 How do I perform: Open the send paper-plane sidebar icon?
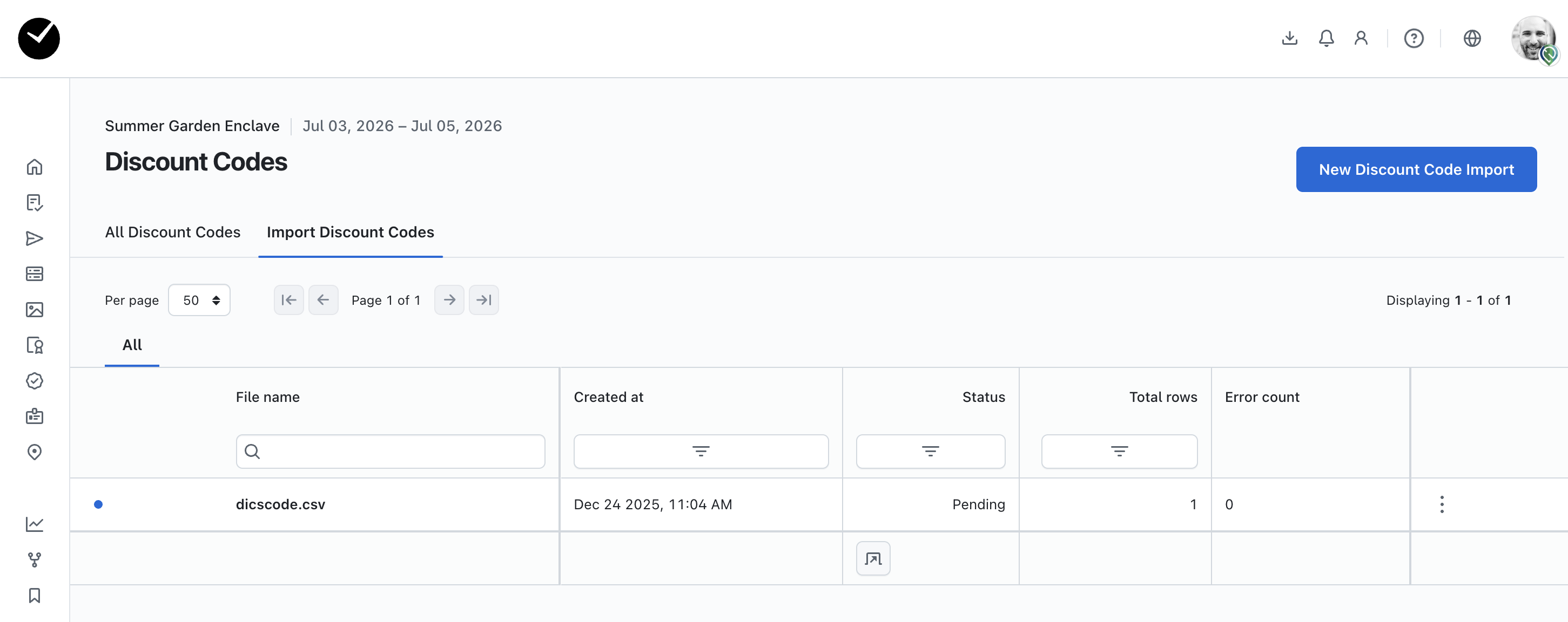35,238
